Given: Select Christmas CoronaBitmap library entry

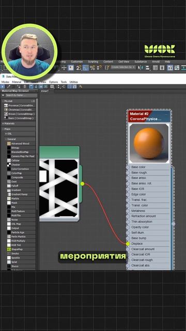Looking at the screenshot, I should point(20,110).
